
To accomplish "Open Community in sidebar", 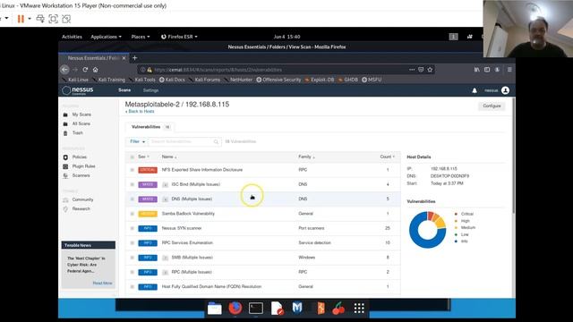I will pos(82,199).
